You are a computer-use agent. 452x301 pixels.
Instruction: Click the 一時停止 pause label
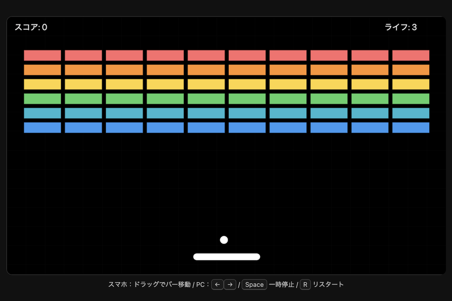coord(281,284)
